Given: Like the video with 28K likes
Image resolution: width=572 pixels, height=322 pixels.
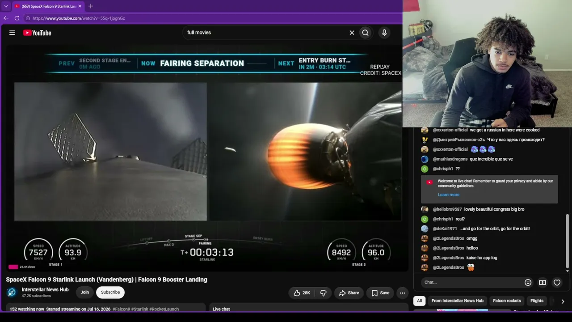Looking at the screenshot, I should [x=302, y=293].
